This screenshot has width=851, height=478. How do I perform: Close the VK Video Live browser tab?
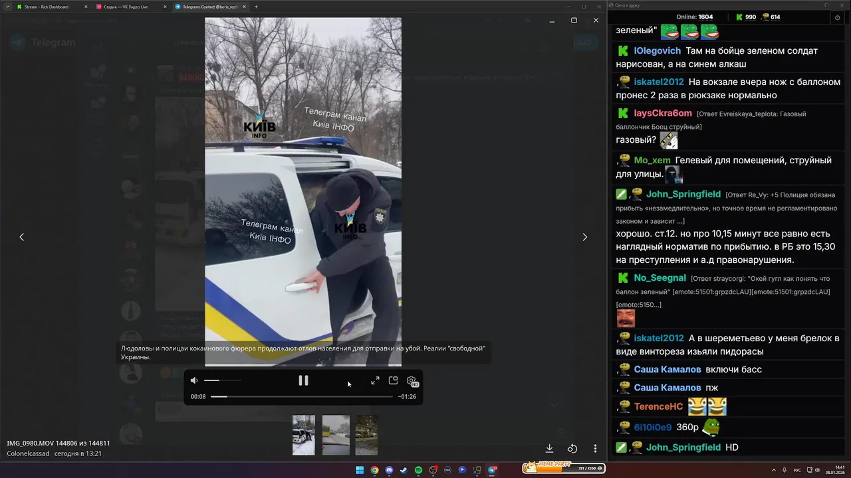[x=165, y=7]
